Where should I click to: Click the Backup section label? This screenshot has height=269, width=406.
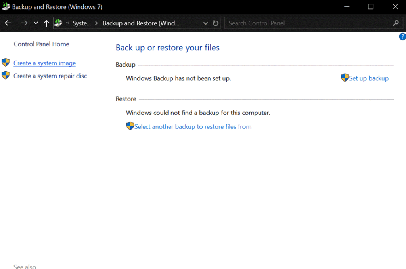point(126,65)
